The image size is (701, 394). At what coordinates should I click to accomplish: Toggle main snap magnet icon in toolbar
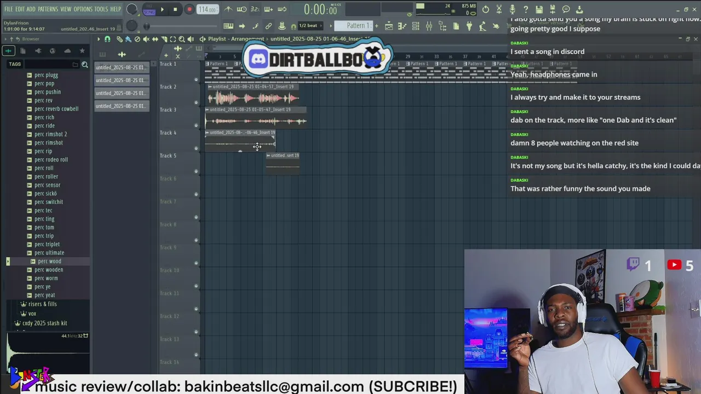tap(294, 26)
